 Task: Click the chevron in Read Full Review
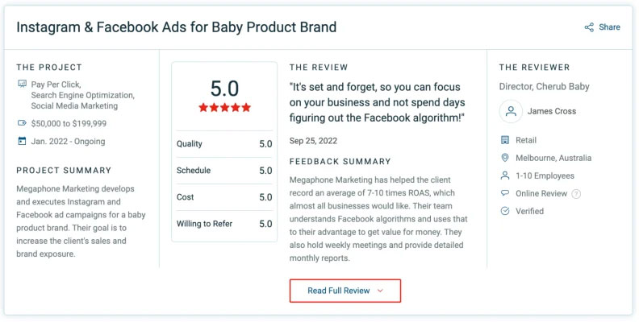click(380, 291)
